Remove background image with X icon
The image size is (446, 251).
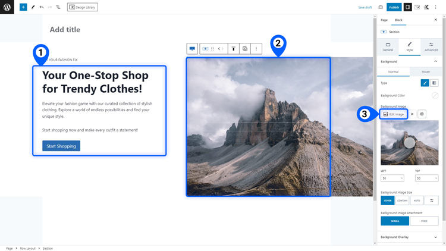[412, 114]
